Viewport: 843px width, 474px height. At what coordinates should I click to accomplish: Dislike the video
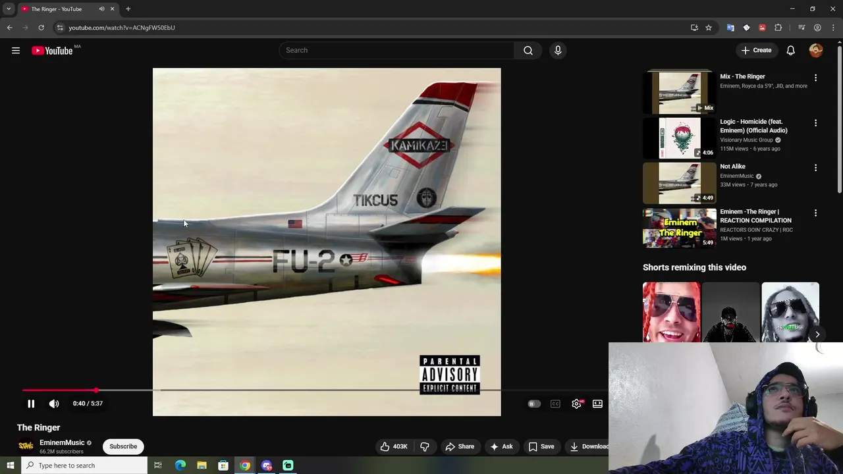(425, 446)
